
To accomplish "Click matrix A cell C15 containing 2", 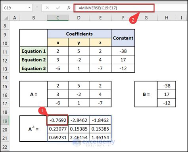I will [x=58, y=86].
